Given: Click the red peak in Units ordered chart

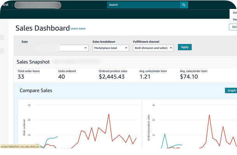Looking at the screenshot, I should coord(108,114).
